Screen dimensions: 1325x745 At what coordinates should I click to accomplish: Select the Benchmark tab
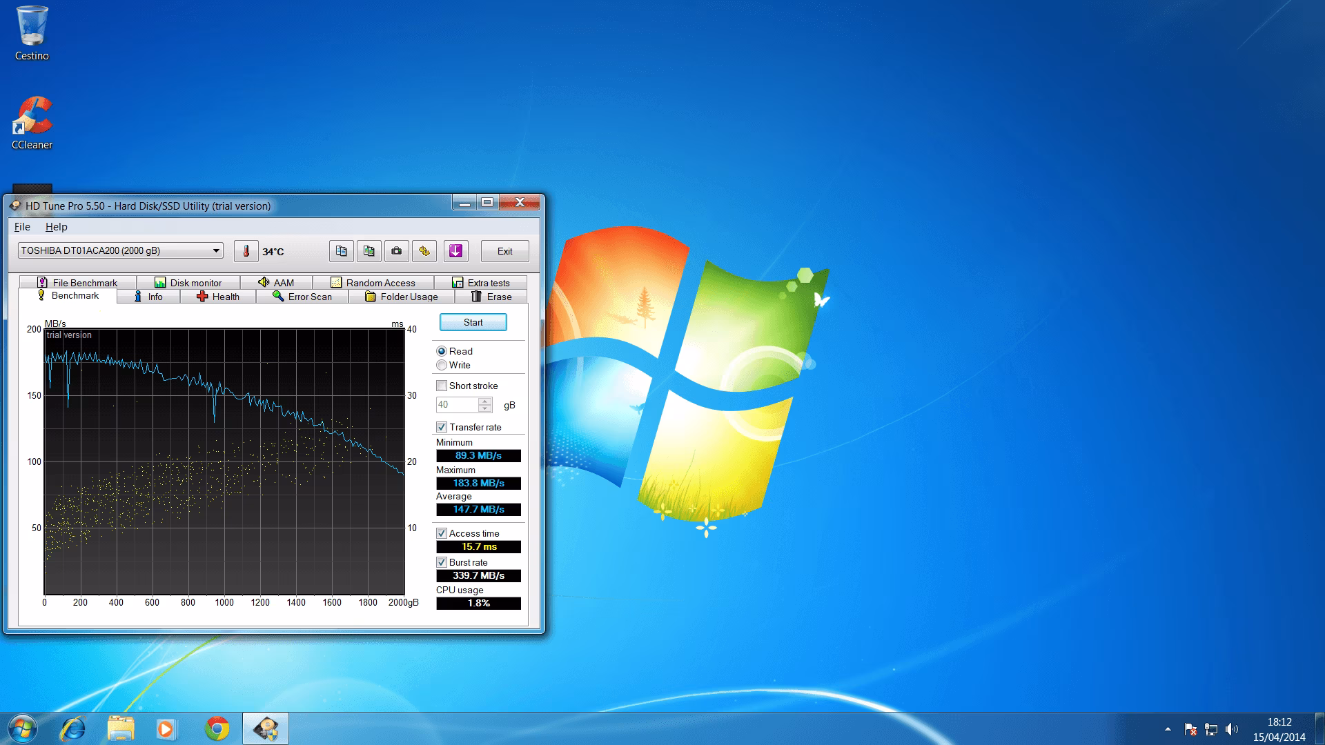tap(68, 296)
